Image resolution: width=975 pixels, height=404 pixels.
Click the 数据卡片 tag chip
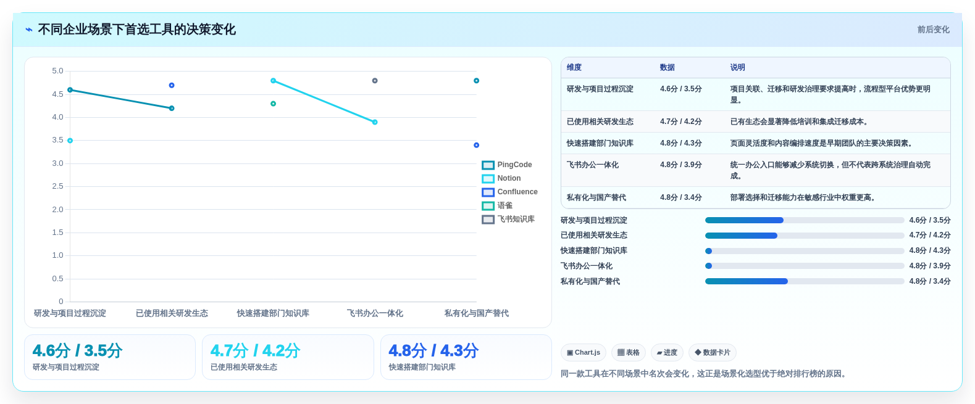pos(713,353)
